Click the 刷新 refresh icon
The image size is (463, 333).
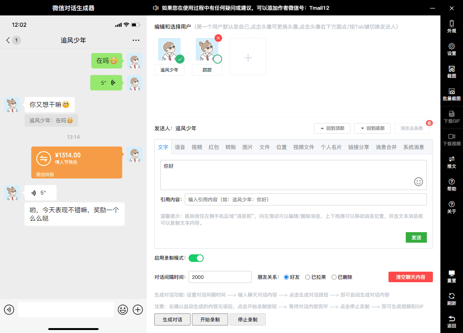[451, 299]
